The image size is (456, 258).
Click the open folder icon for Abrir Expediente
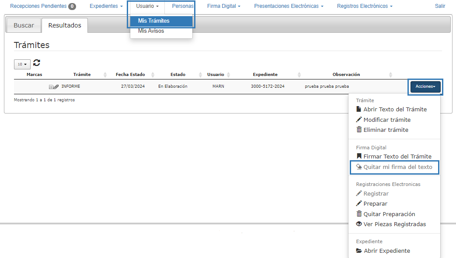[x=359, y=251]
